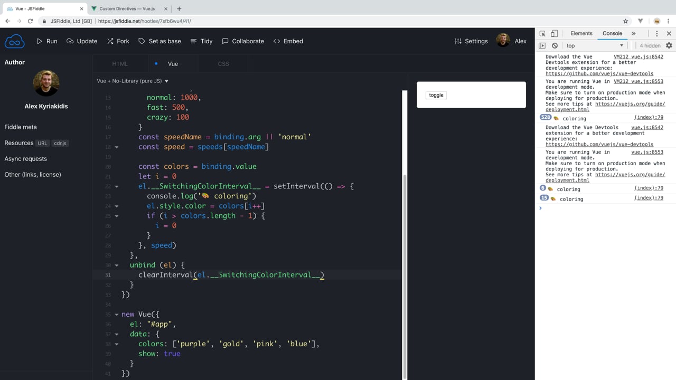Viewport: 676px width, 380px height.
Task: Go forward in browser history
Action: coord(19,21)
